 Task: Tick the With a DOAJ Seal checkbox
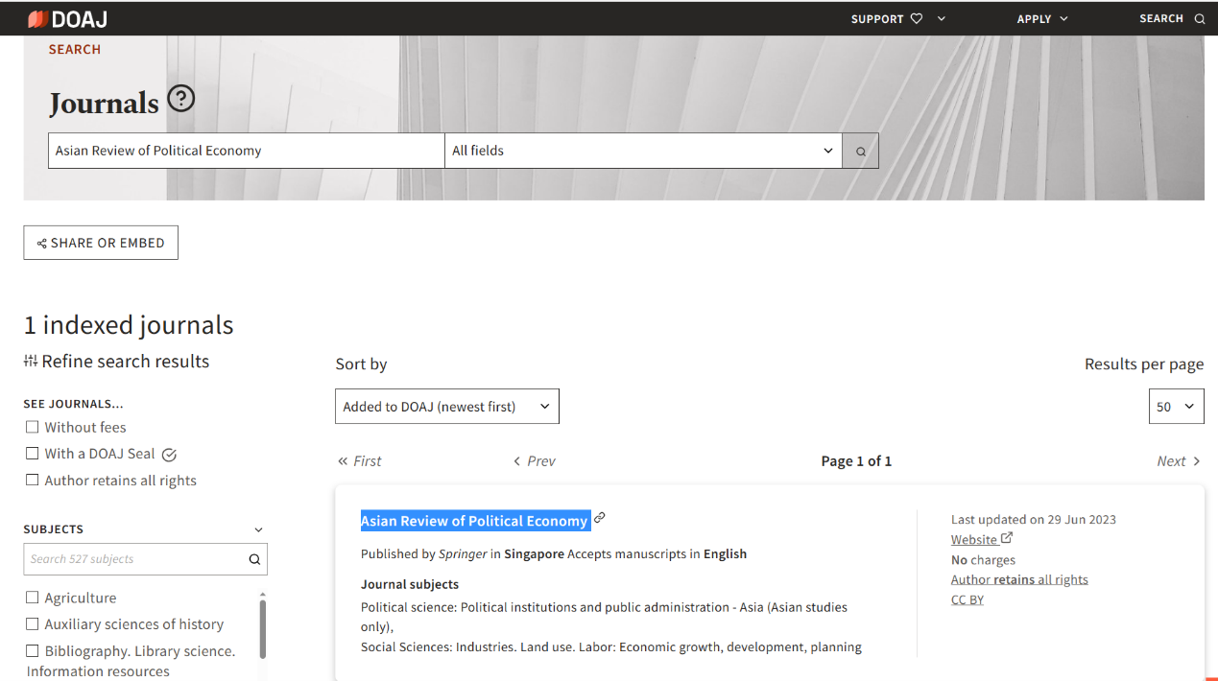click(x=33, y=454)
